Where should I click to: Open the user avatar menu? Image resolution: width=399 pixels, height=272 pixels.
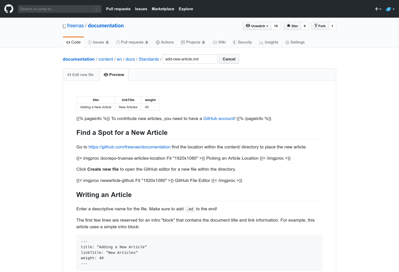tap(390, 9)
